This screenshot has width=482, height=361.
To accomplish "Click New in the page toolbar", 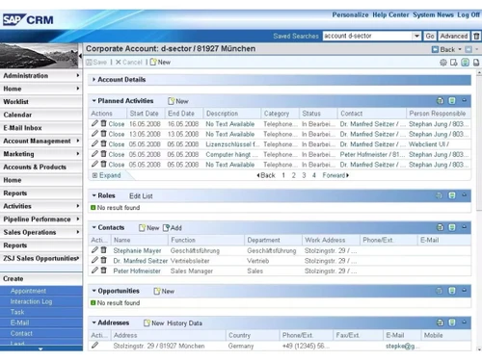I will 160,63.
